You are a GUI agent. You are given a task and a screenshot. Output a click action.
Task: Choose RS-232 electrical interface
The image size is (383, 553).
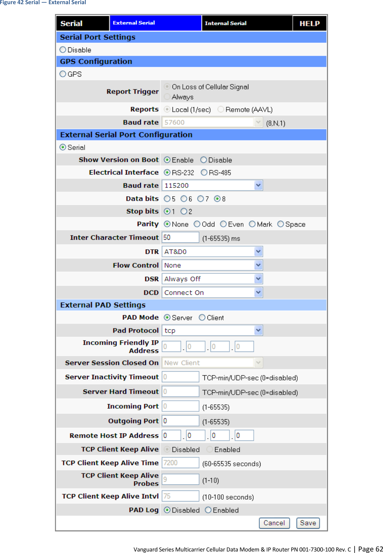[x=167, y=172]
